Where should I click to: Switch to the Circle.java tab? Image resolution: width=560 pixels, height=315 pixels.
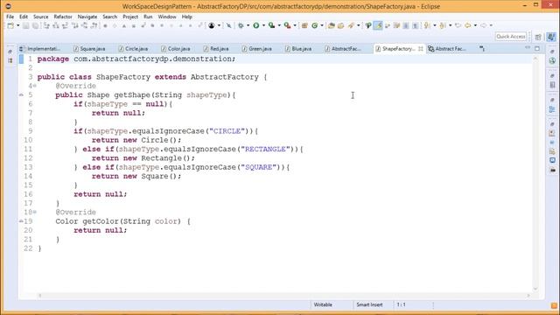coord(134,49)
